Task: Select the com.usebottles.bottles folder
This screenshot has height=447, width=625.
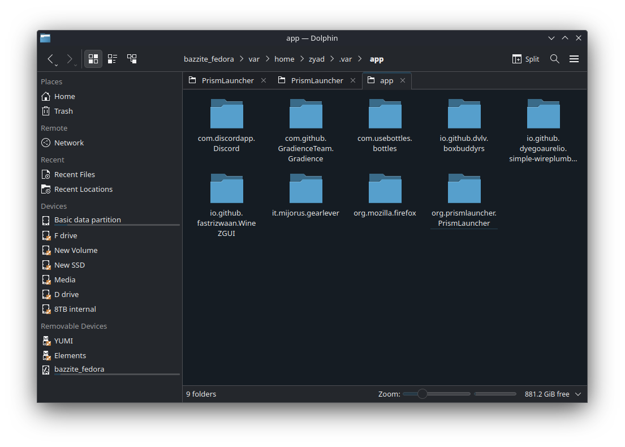Action: [385, 126]
